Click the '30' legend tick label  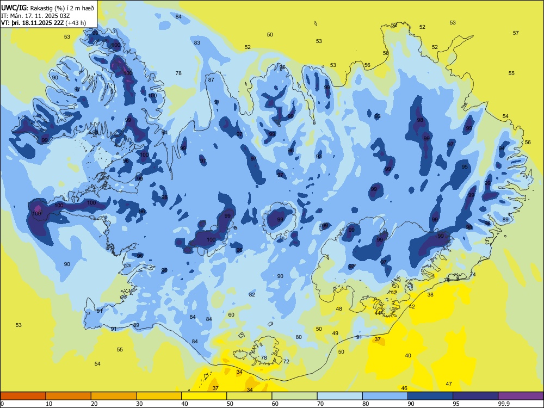139,404
